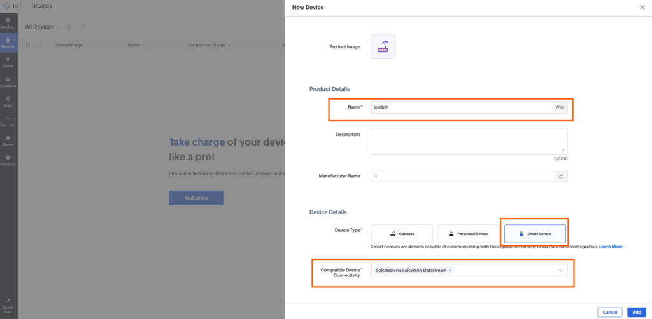Choose the Smart Sensor device type

535,234
